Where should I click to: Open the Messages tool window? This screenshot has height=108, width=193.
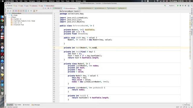click(36, 105)
